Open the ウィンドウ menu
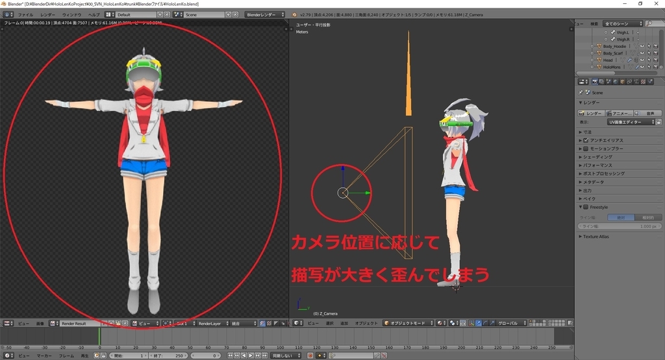Image resolution: width=665 pixels, height=360 pixels. tap(71, 15)
